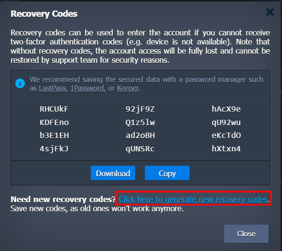This screenshot has height=251, width=282.
Task: Select recovery code RHCUkF
Action: [x=54, y=109]
